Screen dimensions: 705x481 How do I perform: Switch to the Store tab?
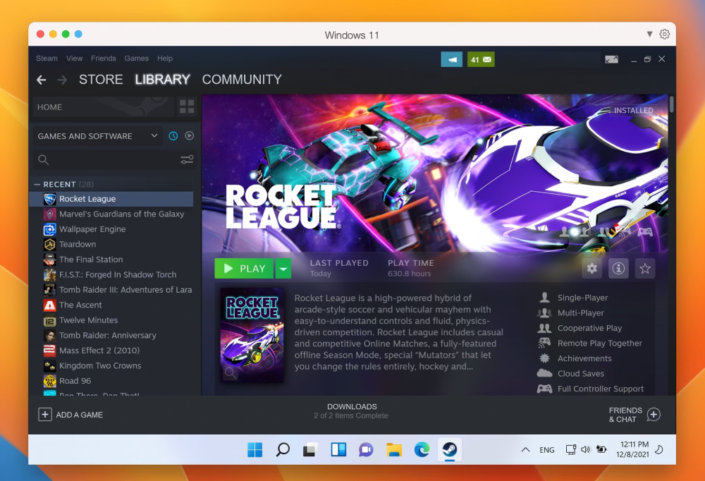(101, 80)
